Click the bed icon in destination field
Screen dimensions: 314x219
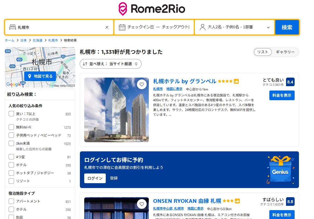pyautogui.click(x=13, y=27)
